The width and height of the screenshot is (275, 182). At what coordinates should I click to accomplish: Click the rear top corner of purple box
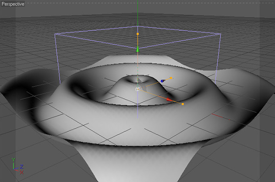(138, 27)
